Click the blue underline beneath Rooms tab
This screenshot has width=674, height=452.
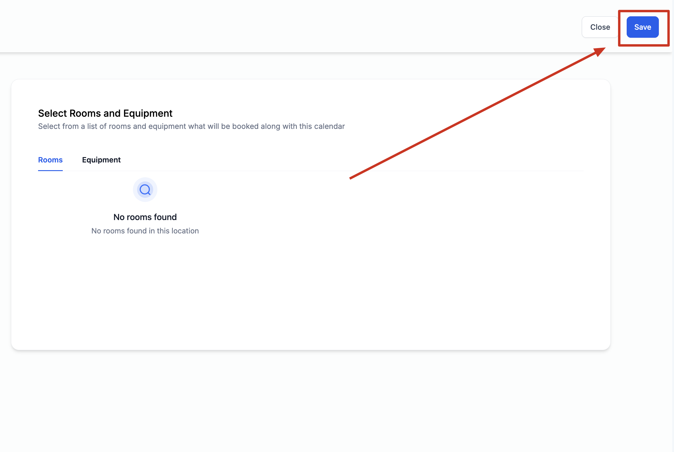coord(50,170)
